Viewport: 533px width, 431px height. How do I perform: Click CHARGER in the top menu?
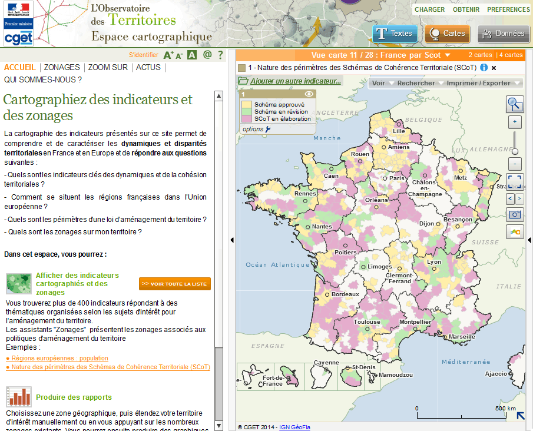click(430, 9)
